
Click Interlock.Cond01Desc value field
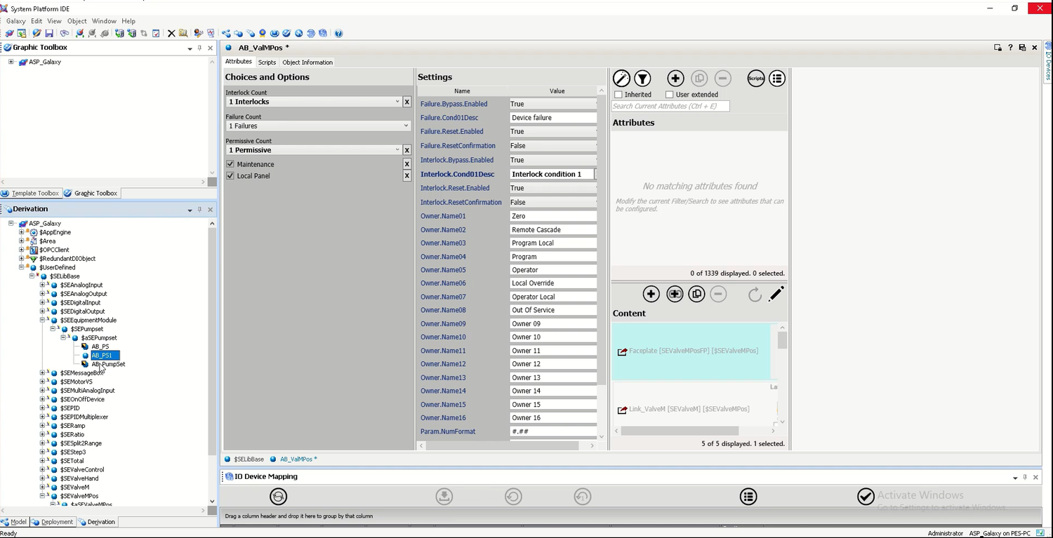point(552,174)
